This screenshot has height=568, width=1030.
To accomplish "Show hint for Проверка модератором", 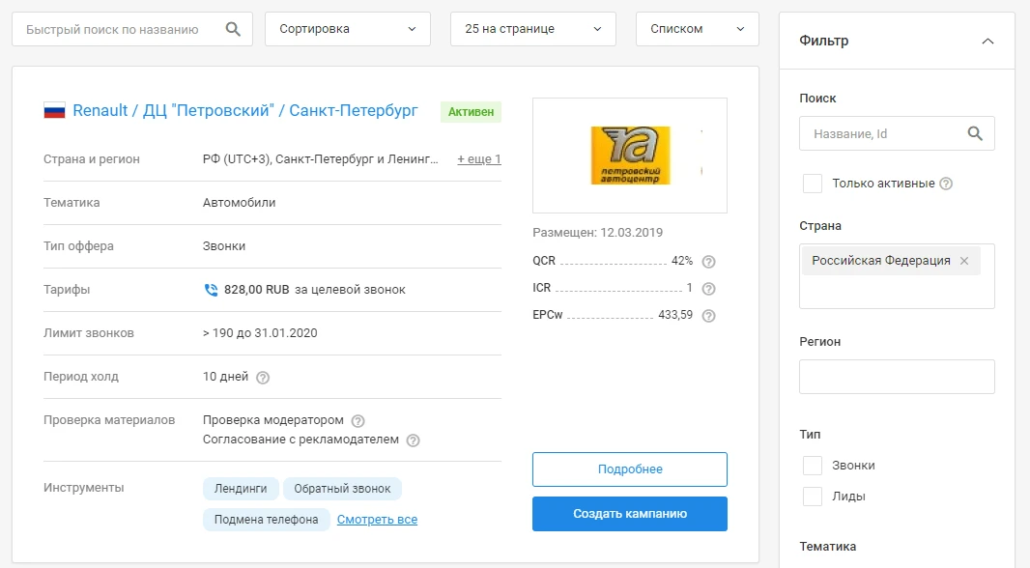I will click(x=358, y=421).
